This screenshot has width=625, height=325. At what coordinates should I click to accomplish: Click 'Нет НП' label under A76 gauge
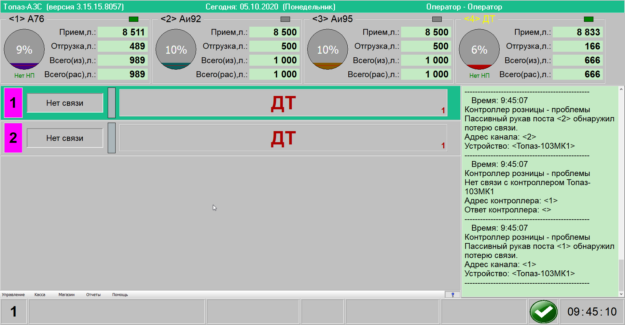24,75
